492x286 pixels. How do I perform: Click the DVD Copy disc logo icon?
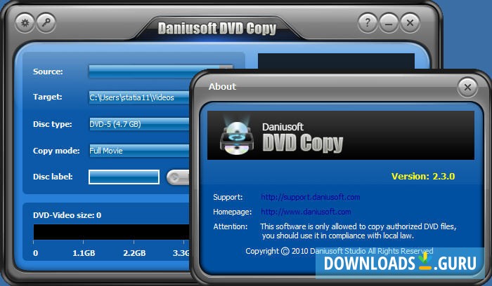click(237, 136)
